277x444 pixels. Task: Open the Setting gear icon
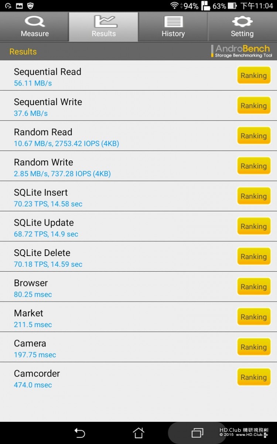242,21
